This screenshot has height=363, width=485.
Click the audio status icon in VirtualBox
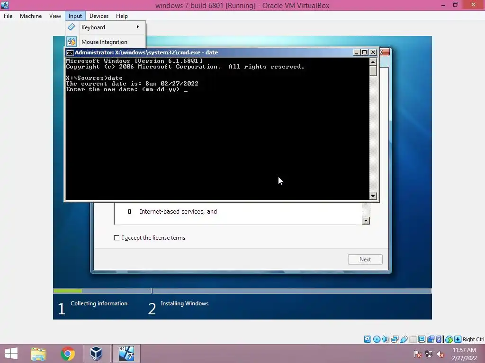point(386,339)
